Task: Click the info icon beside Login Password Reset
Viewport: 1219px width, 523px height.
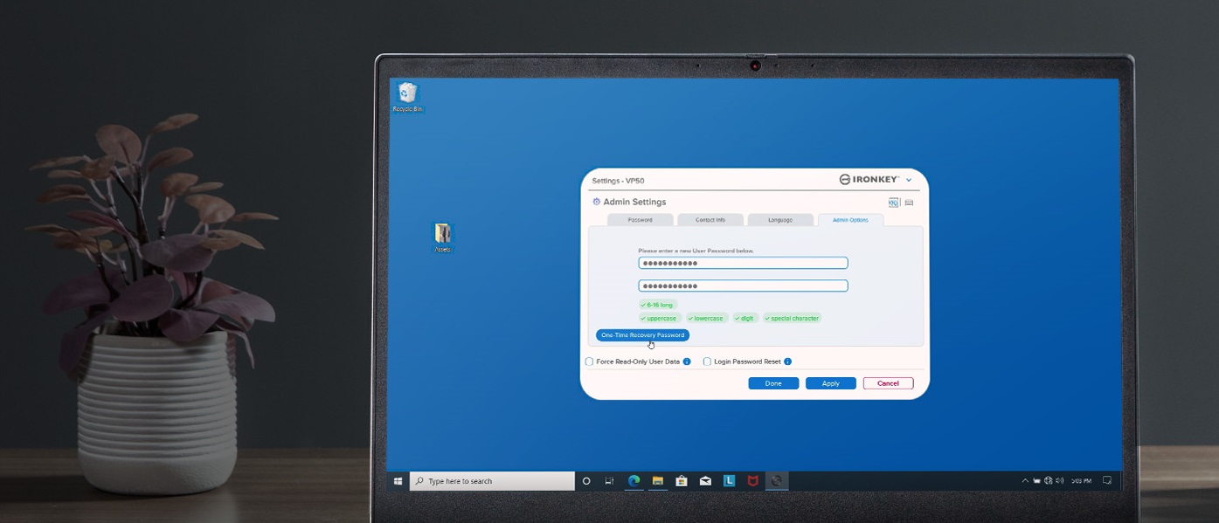Action: [787, 361]
